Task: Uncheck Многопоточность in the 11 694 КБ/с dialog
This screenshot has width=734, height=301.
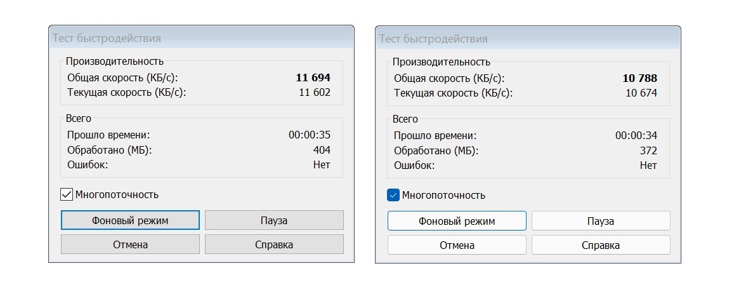Action: click(67, 194)
